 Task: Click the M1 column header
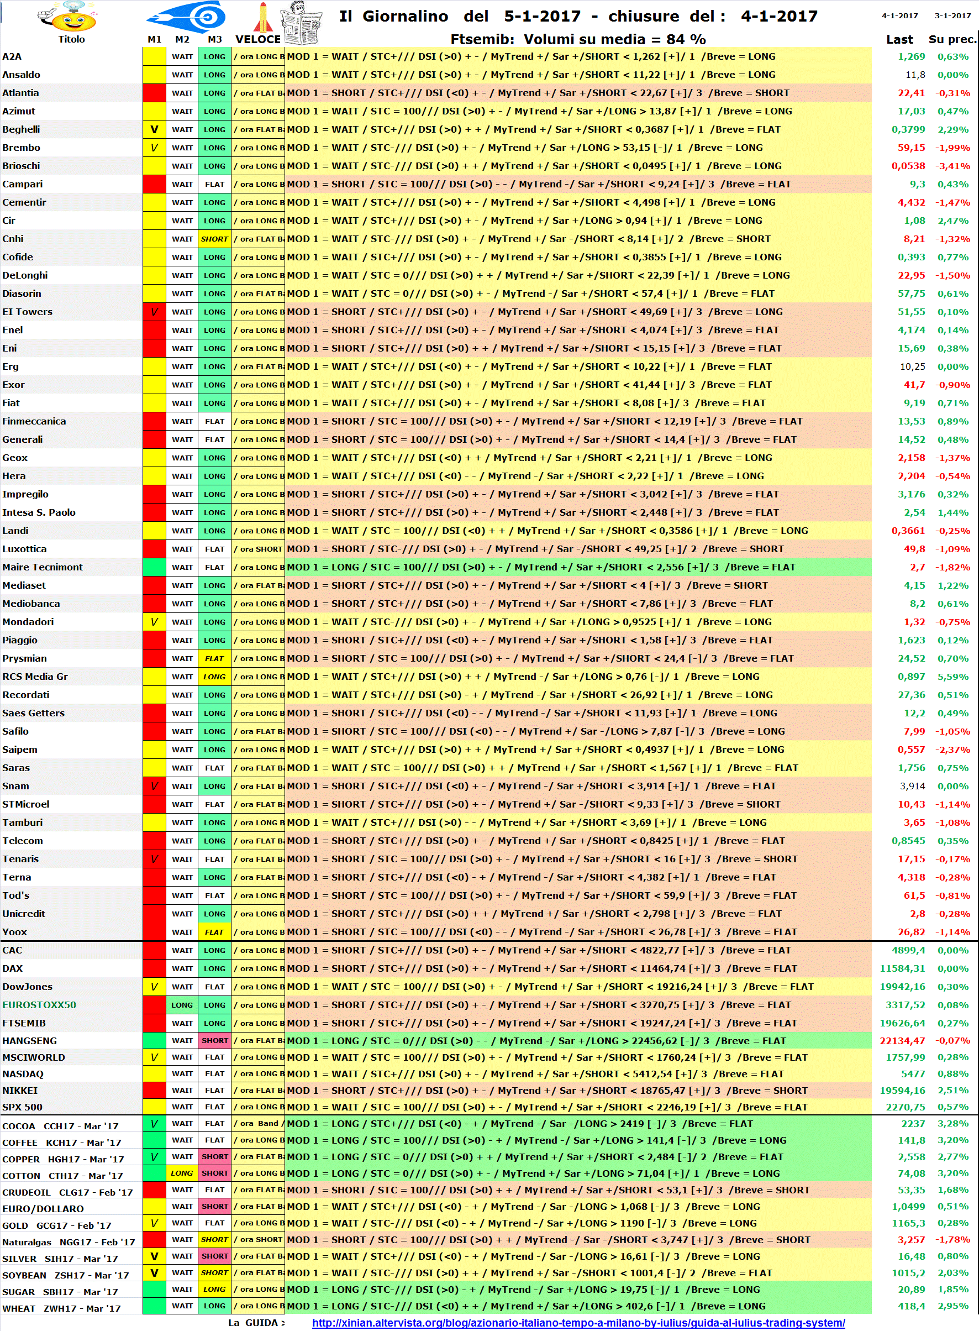pyautogui.click(x=155, y=39)
